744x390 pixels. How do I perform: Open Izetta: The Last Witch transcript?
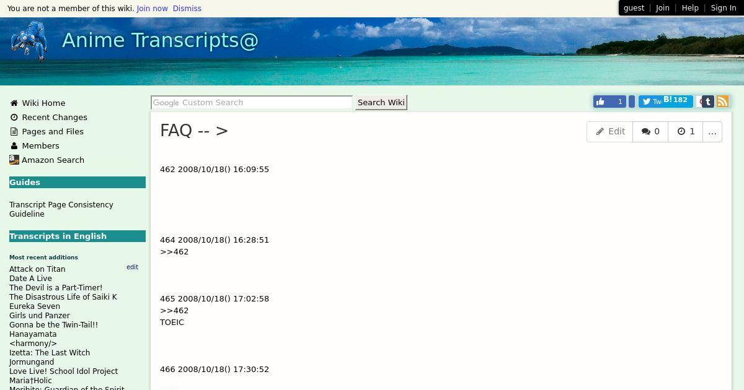(50, 353)
